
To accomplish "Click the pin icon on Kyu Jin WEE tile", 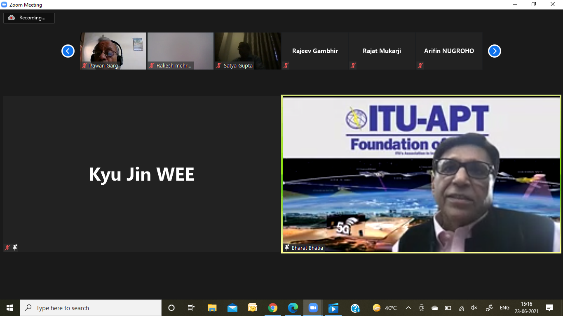I will coord(15,247).
